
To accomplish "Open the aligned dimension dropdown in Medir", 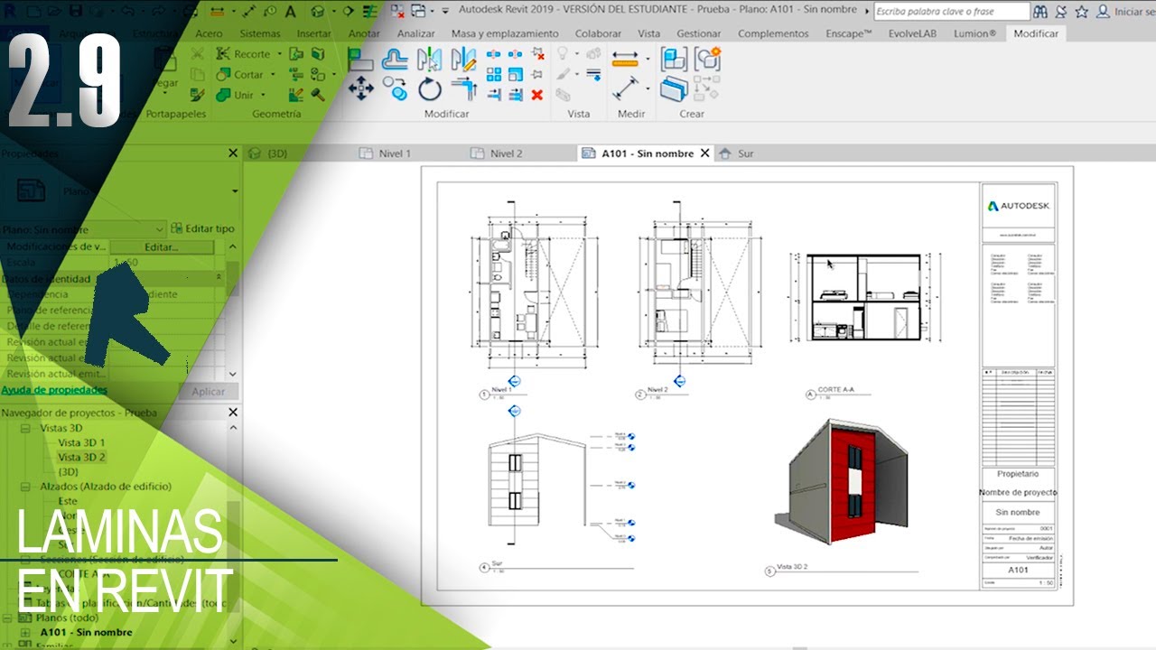I will click(x=648, y=59).
